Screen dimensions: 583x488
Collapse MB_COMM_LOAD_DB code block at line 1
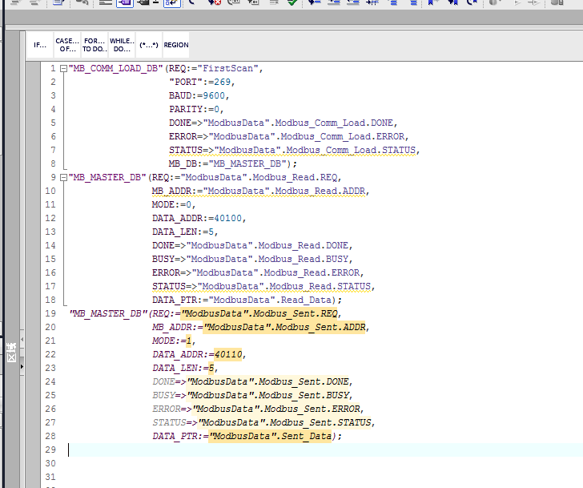click(x=62, y=69)
